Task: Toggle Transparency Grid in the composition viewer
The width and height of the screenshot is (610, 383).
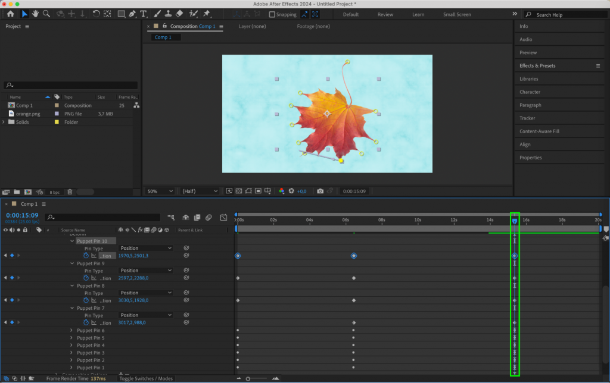Action: click(238, 191)
